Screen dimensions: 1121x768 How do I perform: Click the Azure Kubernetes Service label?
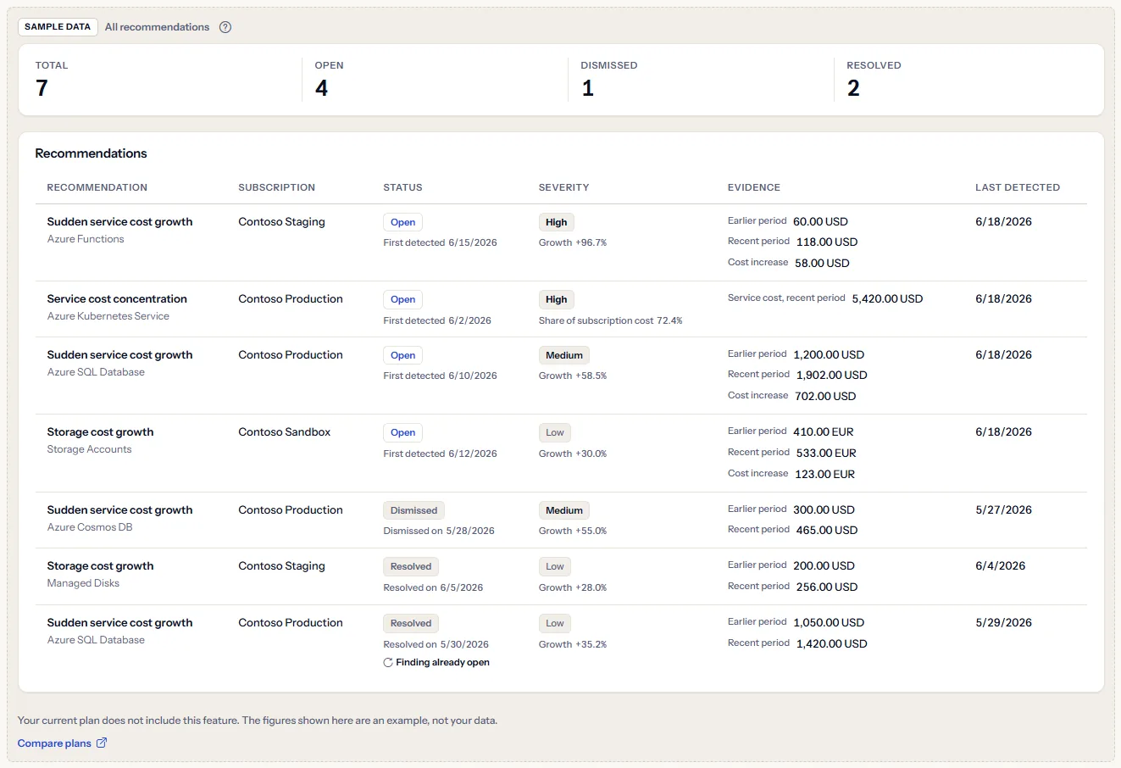(108, 316)
